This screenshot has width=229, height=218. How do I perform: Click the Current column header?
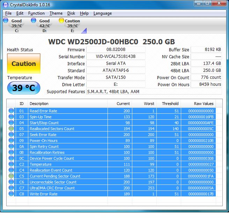tap(120, 104)
